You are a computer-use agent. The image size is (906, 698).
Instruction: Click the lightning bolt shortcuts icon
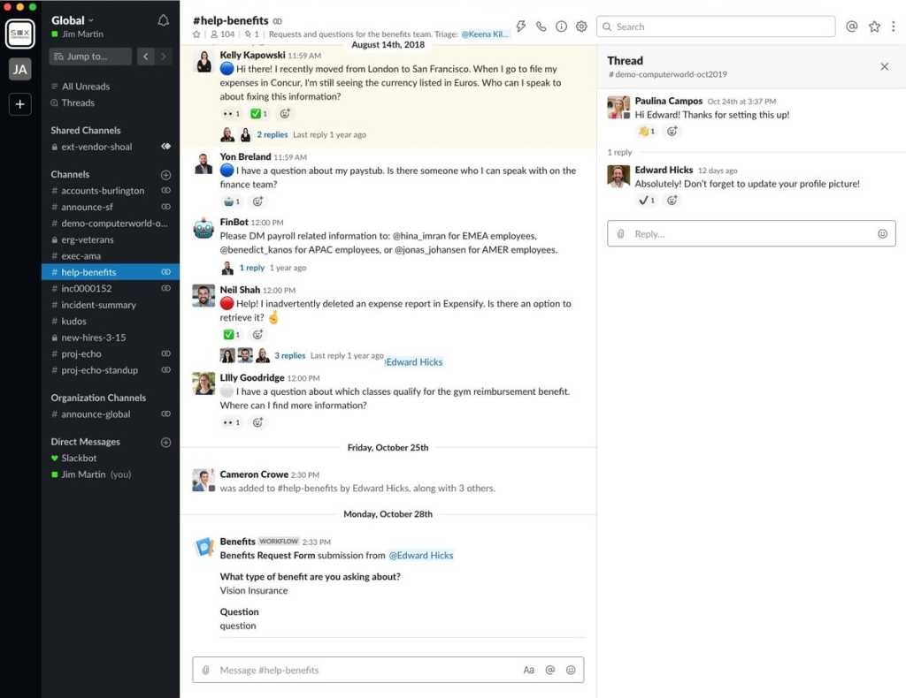[x=521, y=27]
